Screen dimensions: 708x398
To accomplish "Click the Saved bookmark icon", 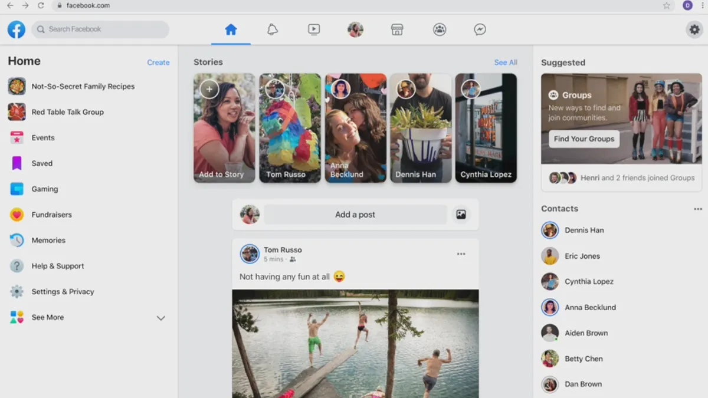I will coord(17,163).
